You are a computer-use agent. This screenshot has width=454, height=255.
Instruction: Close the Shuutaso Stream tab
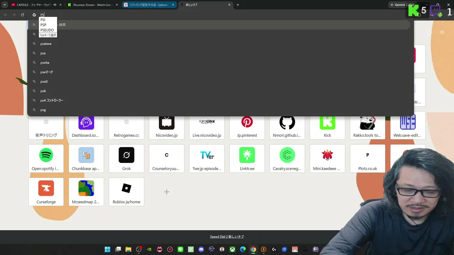[117, 5]
